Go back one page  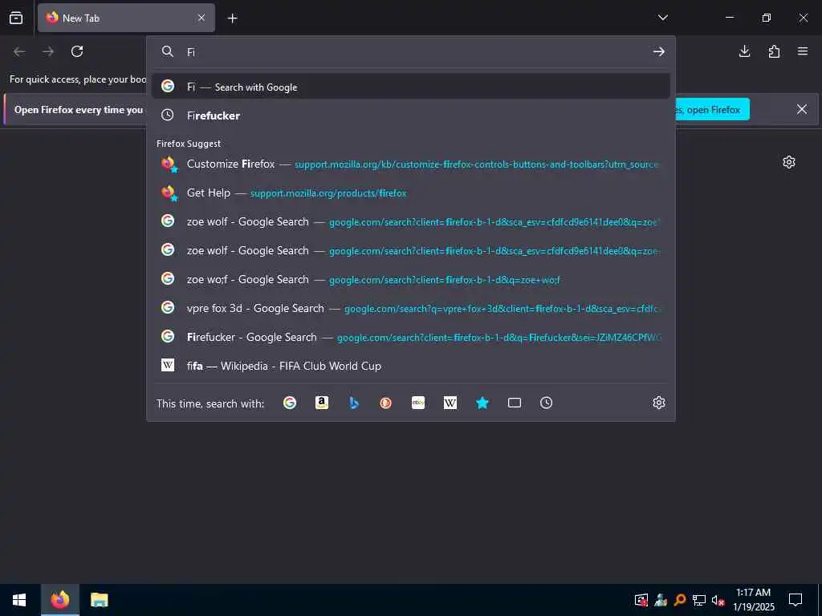pos(19,51)
